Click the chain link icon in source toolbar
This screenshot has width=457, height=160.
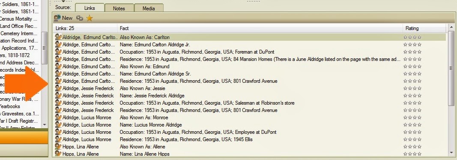[80, 18]
